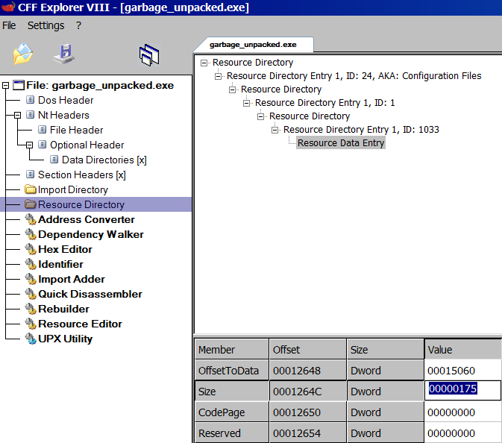The height and width of the screenshot is (443, 502).
Task: Collapse Resource Directory Entry 1, ID: 24 node
Action: click(218, 76)
